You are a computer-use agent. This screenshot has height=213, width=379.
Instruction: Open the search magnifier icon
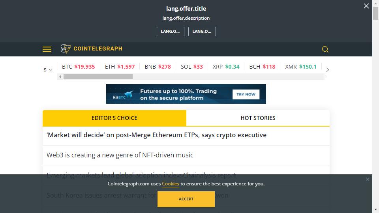[325, 49]
